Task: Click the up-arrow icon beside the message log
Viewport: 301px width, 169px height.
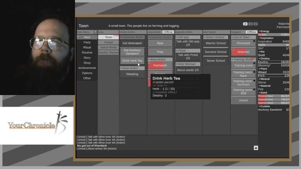Action: 256,148
